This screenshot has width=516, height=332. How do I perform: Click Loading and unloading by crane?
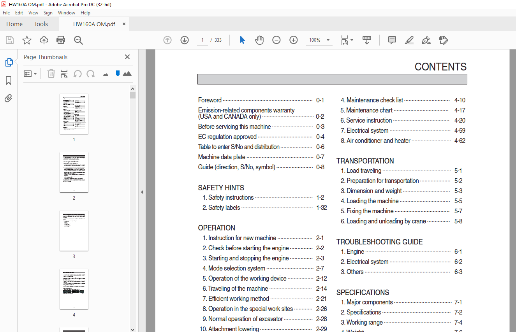pos(402,221)
